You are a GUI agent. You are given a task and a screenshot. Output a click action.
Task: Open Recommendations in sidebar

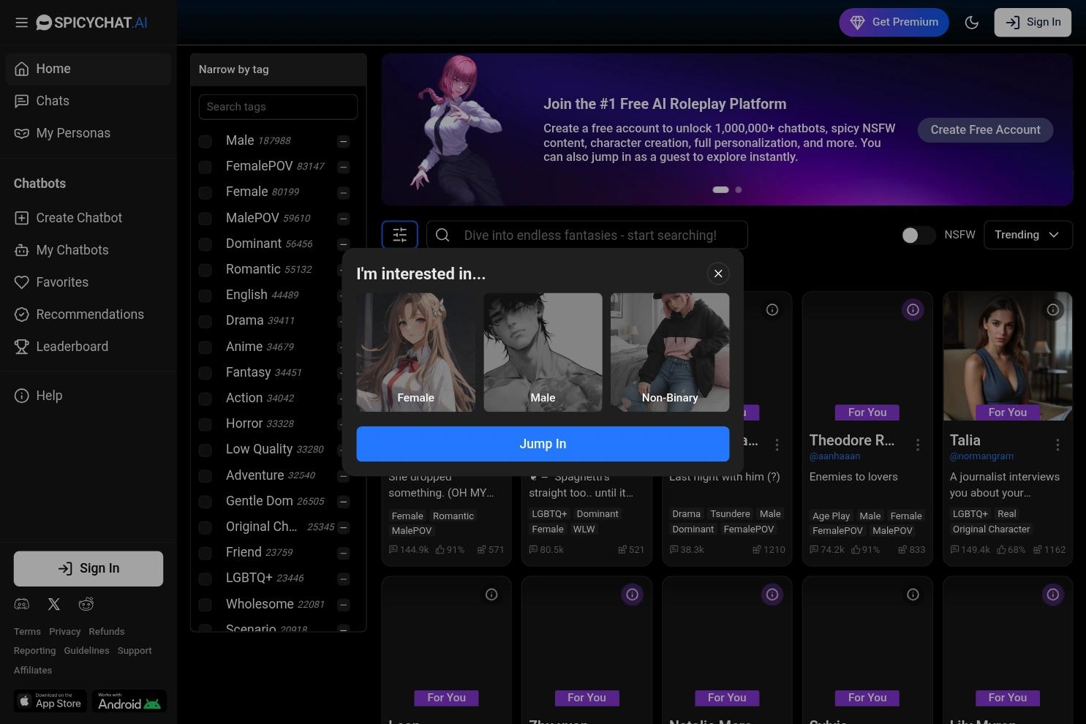[88, 314]
